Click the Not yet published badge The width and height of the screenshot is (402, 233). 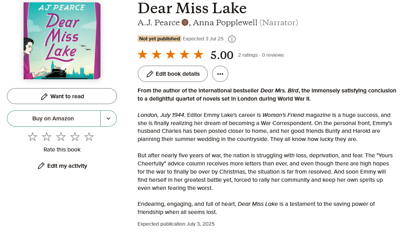[x=160, y=38]
